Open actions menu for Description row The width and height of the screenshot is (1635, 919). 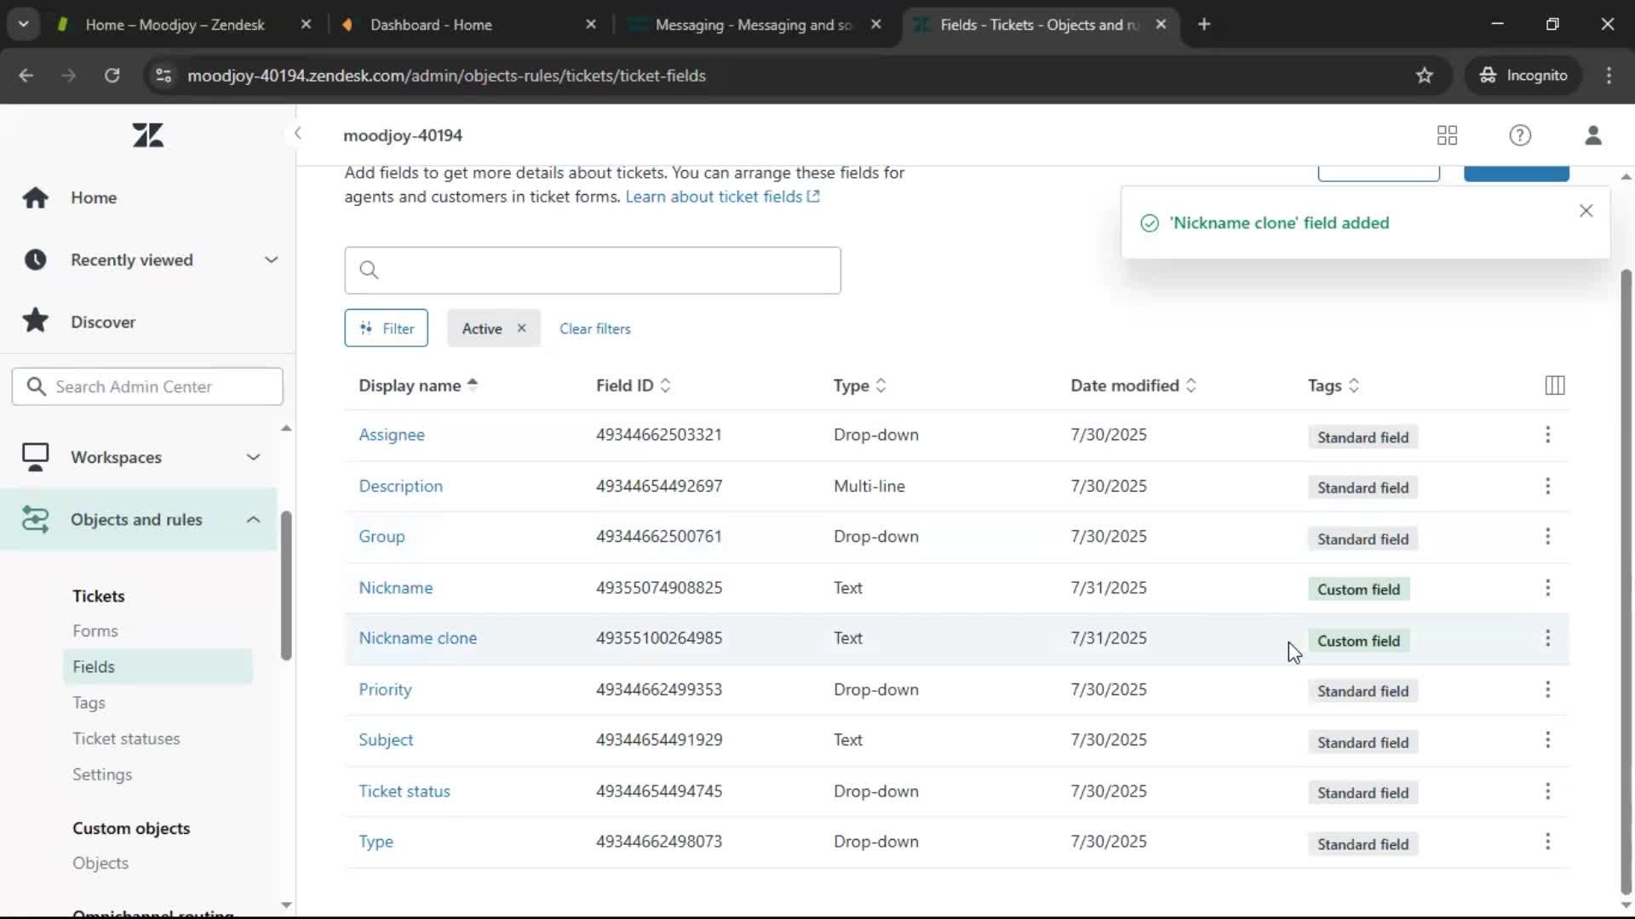1547,486
